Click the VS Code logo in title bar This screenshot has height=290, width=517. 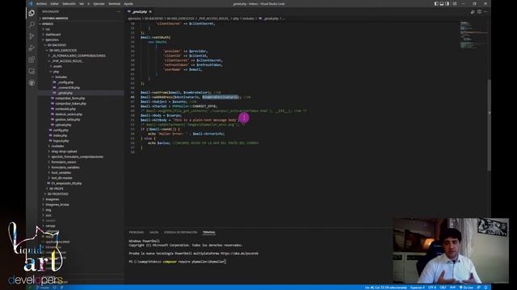31,3
